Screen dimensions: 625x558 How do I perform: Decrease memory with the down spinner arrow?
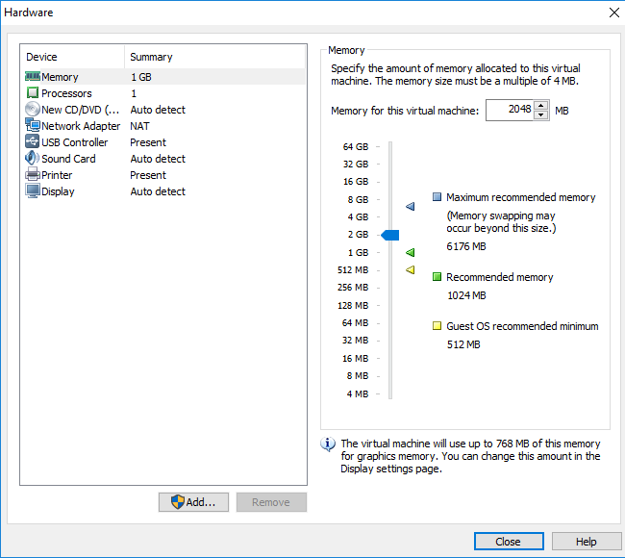(541, 114)
